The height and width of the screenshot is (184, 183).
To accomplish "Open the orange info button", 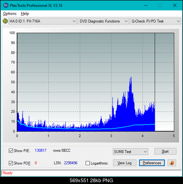I will pos(172,163).
